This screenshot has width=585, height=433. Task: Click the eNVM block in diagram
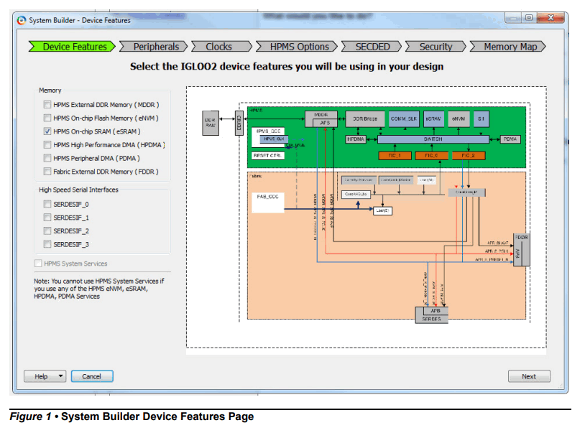coord(459,119)
